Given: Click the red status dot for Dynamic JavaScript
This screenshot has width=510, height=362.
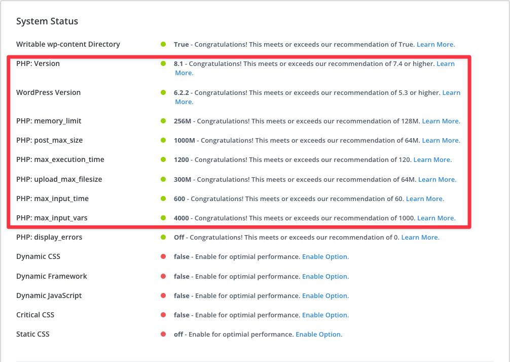Looking at the screenshot, I should tap(163, 296).
